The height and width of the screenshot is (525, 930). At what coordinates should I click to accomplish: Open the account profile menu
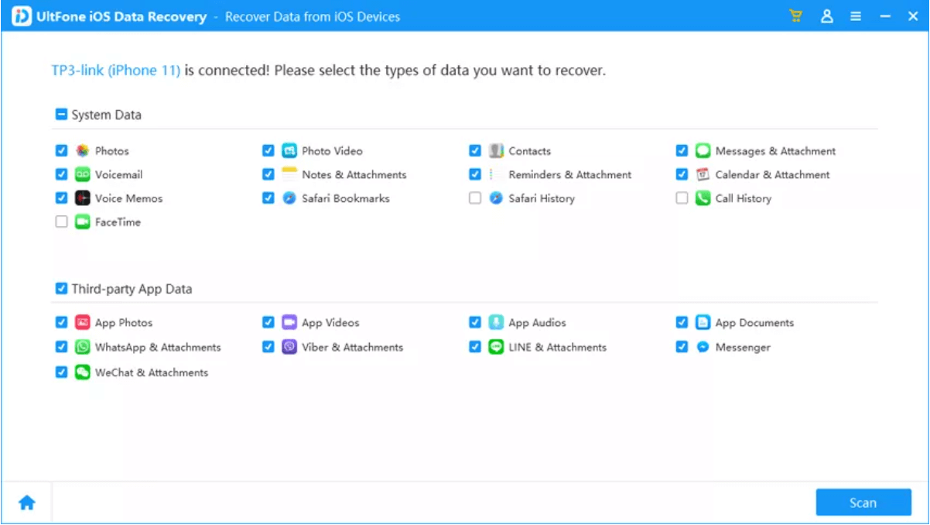tap(828, 15)
